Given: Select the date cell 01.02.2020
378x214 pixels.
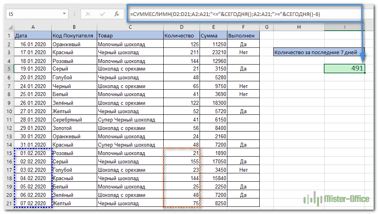Looking at the screenshot, I should coord(33,153).
